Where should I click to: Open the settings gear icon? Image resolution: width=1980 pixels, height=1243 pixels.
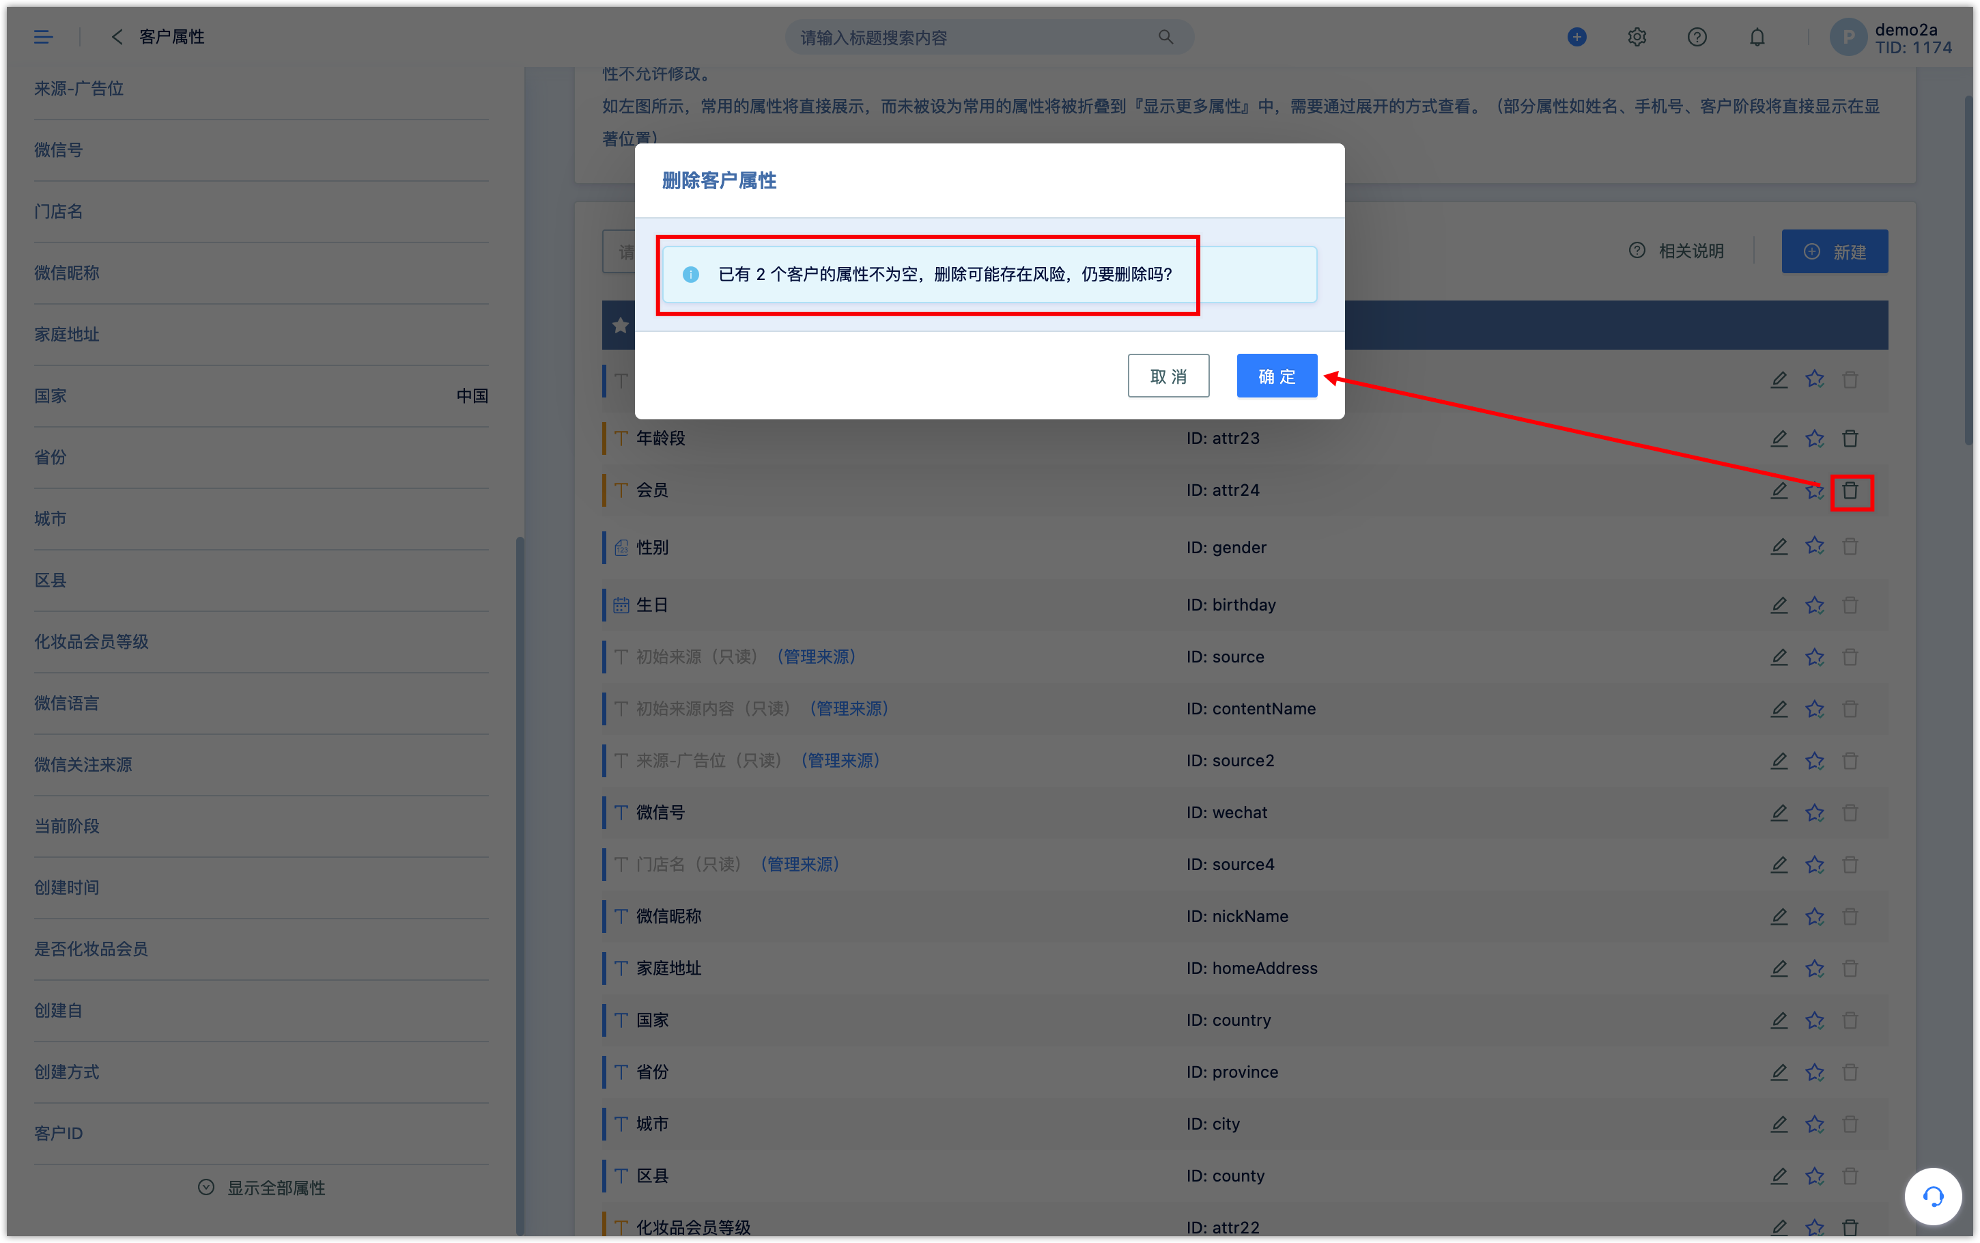(1636, 37)
